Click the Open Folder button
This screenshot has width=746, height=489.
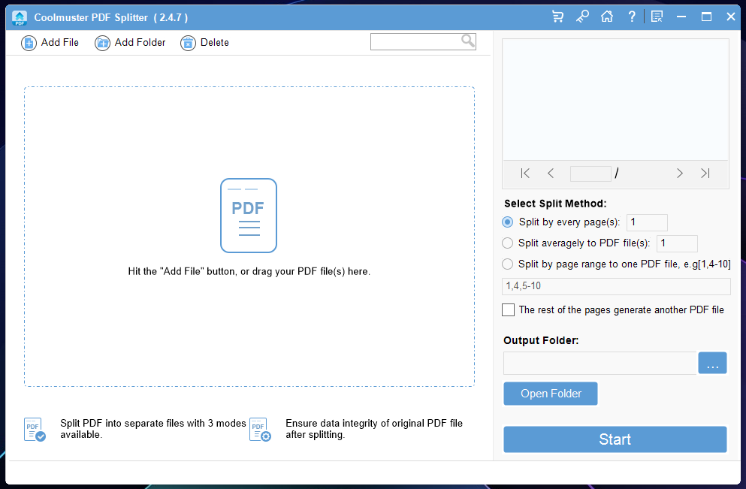pos(551,394)
